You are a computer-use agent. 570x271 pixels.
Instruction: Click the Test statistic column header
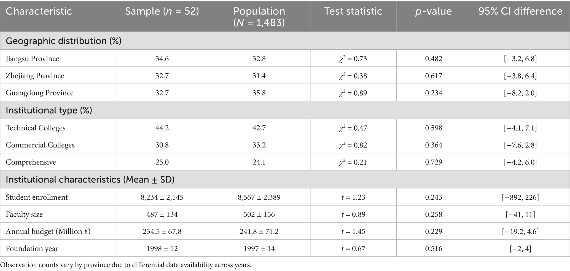[353, 11]
